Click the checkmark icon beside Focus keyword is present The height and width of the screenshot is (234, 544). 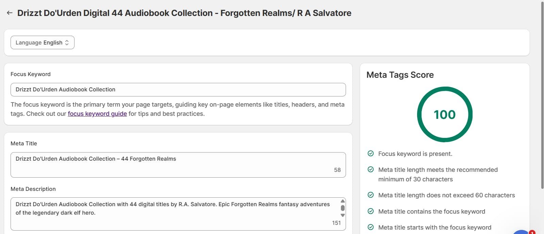click(x=371, y=154)
